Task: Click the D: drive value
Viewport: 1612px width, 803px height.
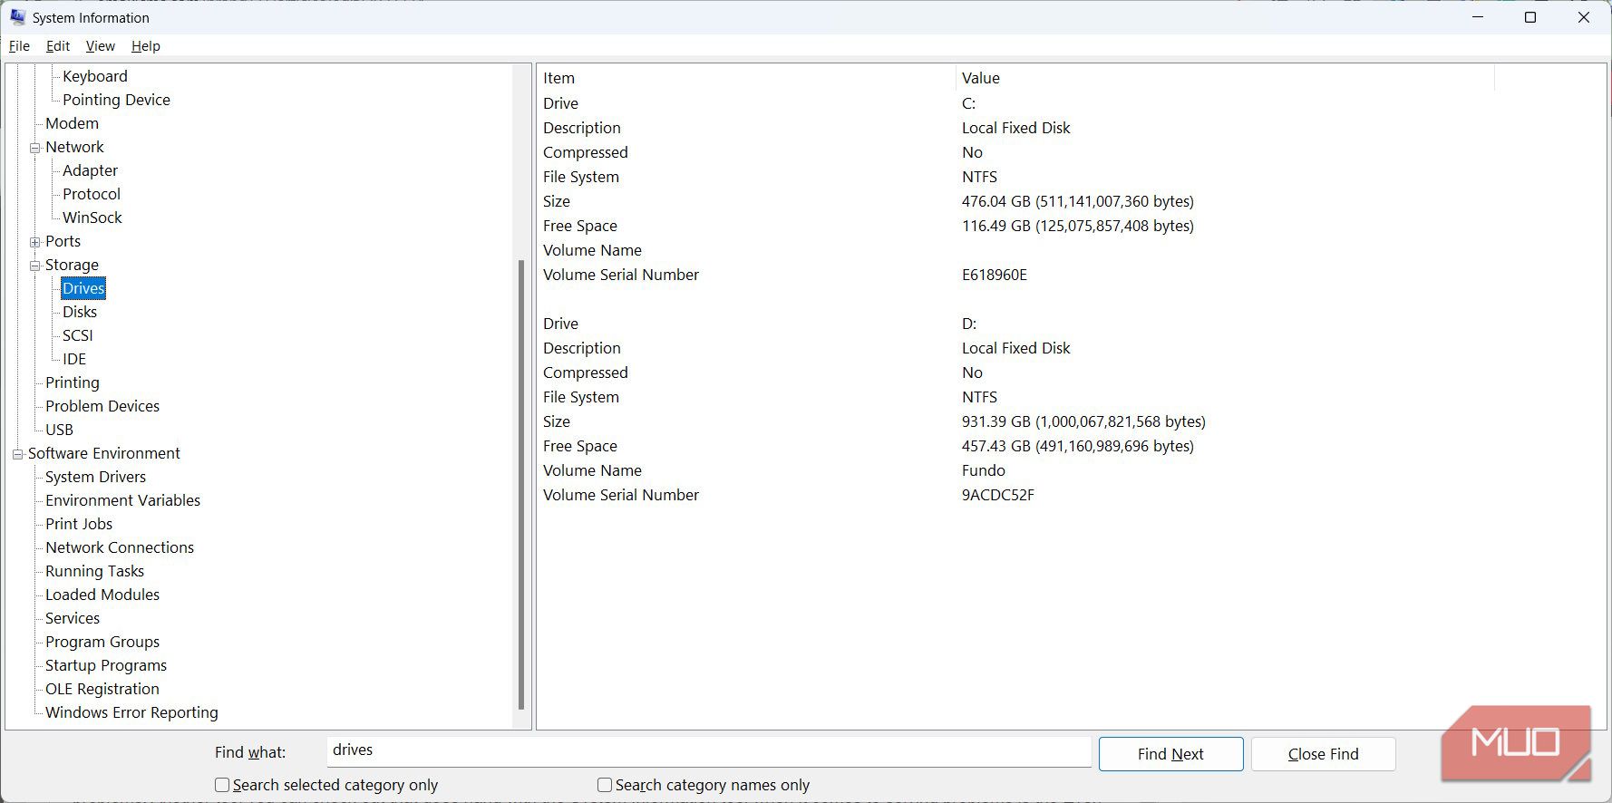Action: point(969,324)
